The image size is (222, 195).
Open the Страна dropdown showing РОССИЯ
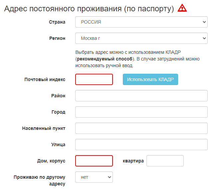141,22
